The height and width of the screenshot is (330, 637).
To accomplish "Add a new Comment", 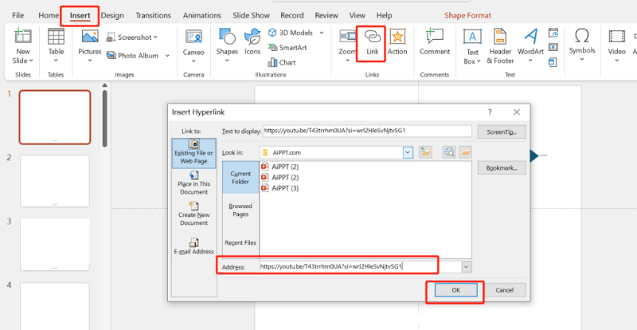I will click(435, 42).
